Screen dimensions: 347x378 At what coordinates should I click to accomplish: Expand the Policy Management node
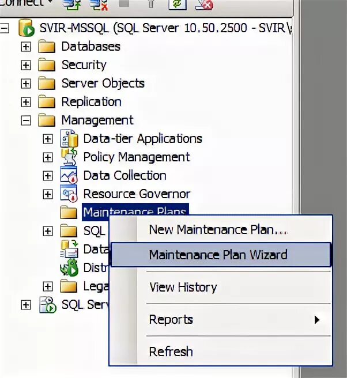click(x=48, y=157)
